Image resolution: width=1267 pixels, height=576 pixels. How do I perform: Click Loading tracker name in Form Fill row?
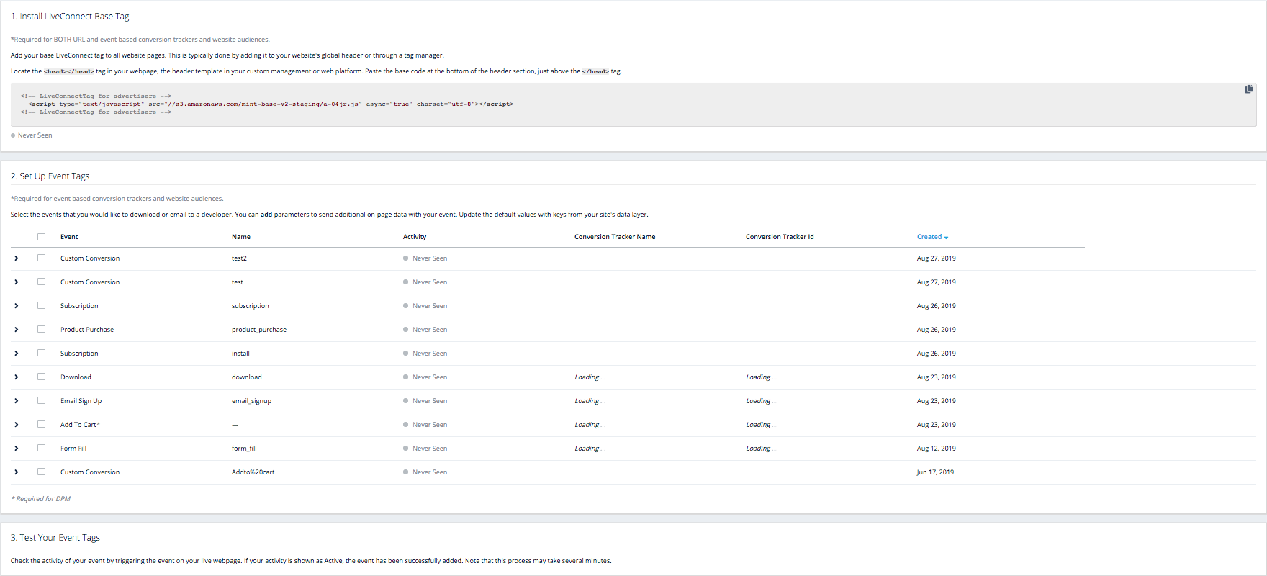[x=587, y=449]
